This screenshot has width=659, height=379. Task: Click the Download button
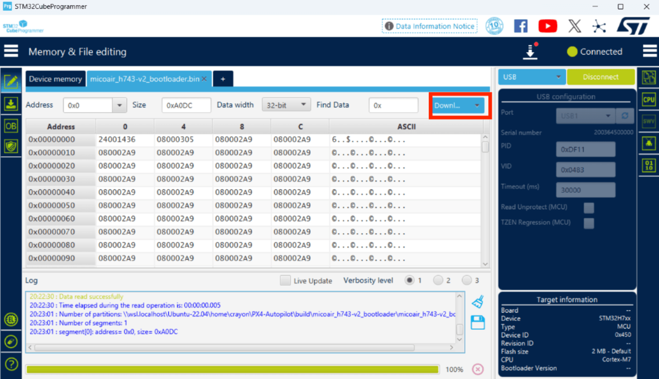pyautogui.click(x=451, y=105)
